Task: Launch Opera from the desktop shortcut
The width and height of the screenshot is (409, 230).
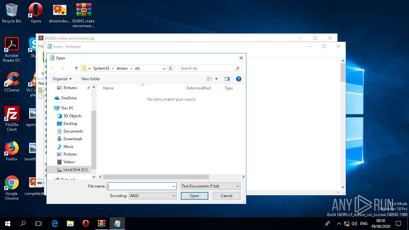Action: pos(35,13)
